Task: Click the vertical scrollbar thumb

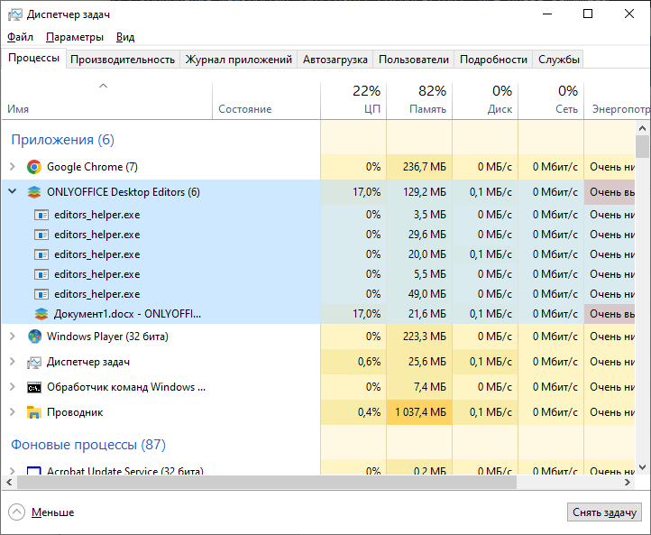Action: click(x=642, y=147)
